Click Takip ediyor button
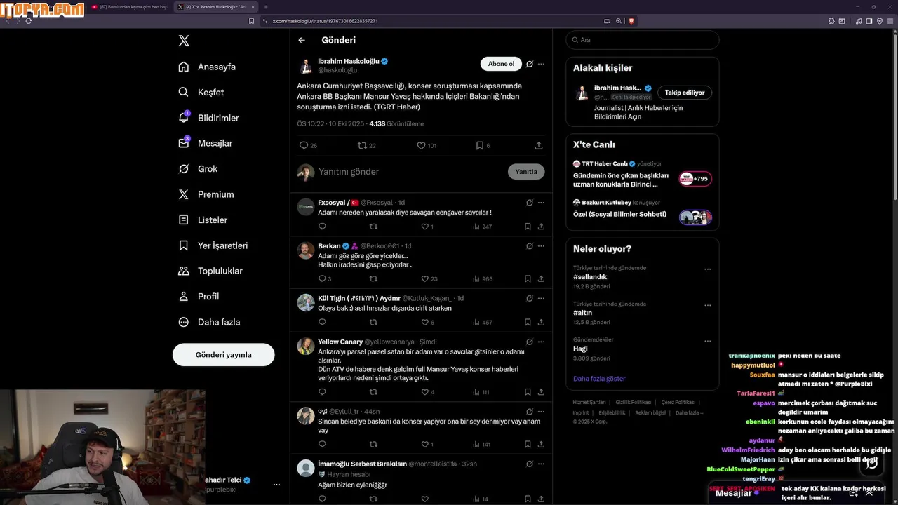Image resolution: width=898 pixels, height=505 pixels. 685,93
